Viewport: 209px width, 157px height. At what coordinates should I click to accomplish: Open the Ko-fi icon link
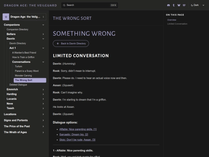184,5
